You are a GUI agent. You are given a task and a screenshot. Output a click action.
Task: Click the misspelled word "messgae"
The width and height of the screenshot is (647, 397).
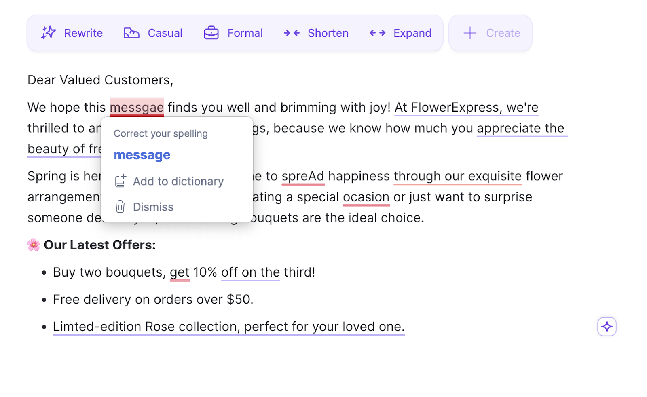coord(137,107)
